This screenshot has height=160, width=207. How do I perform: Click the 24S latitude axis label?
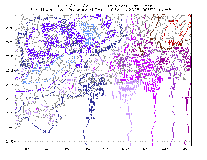[11, 127]
